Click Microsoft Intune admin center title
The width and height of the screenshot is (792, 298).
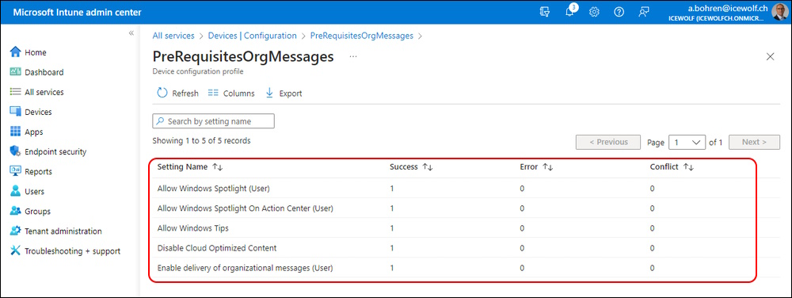point(78,12)
